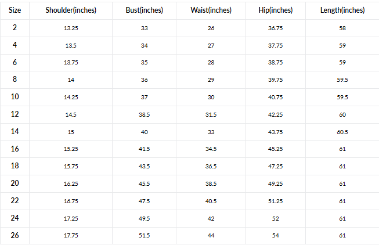Click the Shoulder(inches) column header
379x245 pixels.
point(71,10)
